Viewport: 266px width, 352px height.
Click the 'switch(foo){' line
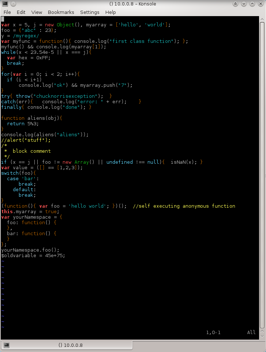(x=19, y=173)
